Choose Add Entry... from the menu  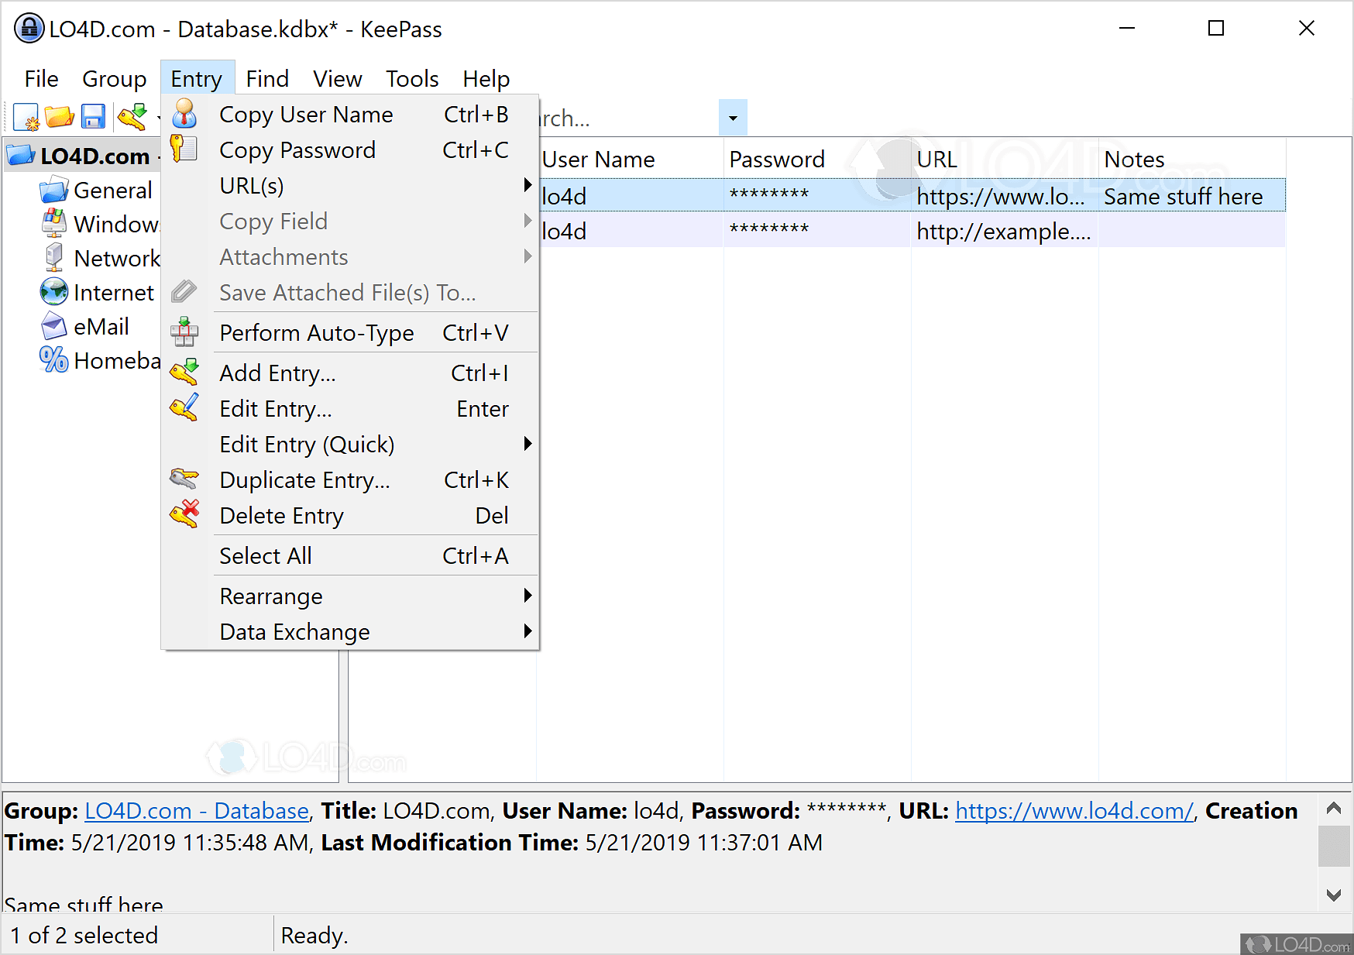pyautogui.click(x=350, y=373)
